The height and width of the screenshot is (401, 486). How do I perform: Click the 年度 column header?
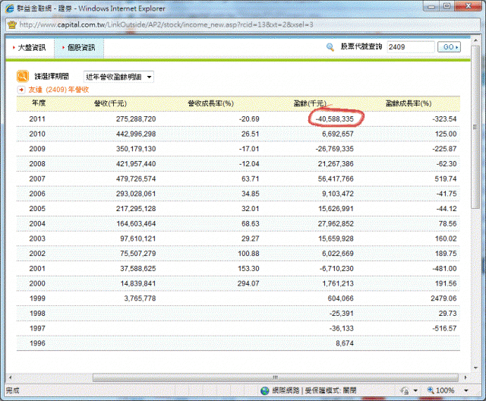pos(39,103)
